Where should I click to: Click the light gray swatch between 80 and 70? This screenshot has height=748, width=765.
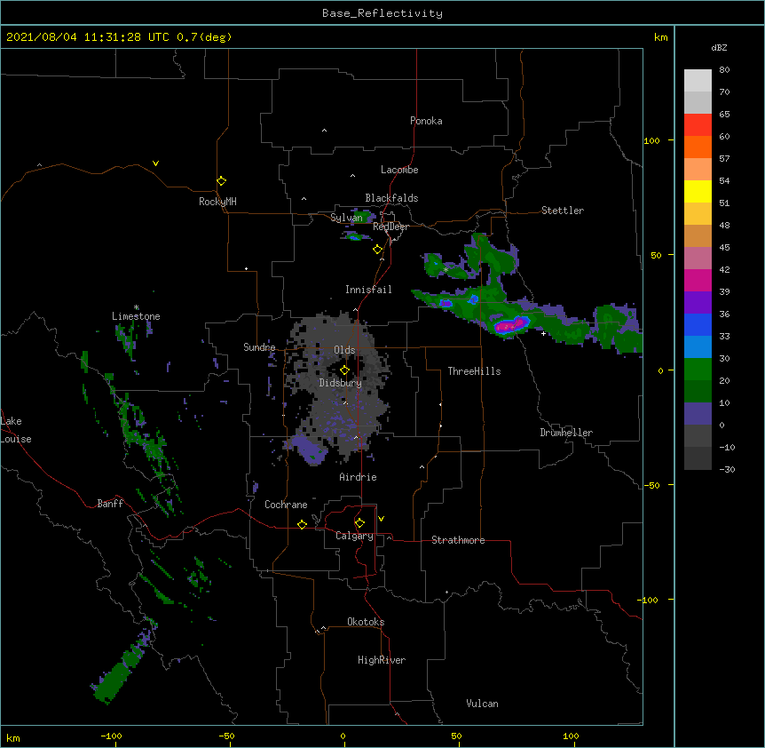click(698, 80)
